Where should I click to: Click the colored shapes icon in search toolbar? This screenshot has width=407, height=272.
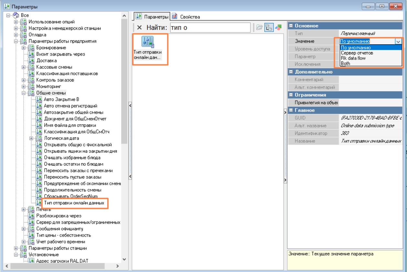tap(278, 28)
